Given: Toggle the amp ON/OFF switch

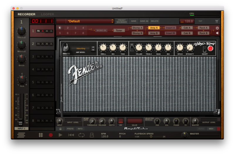Looking at the screenshot, I should 204,49.
